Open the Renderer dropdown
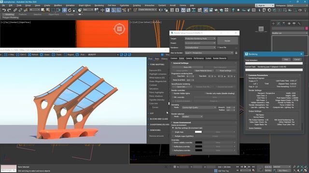Viewport: 309px width, 173px height. click(x=200, y=48)
